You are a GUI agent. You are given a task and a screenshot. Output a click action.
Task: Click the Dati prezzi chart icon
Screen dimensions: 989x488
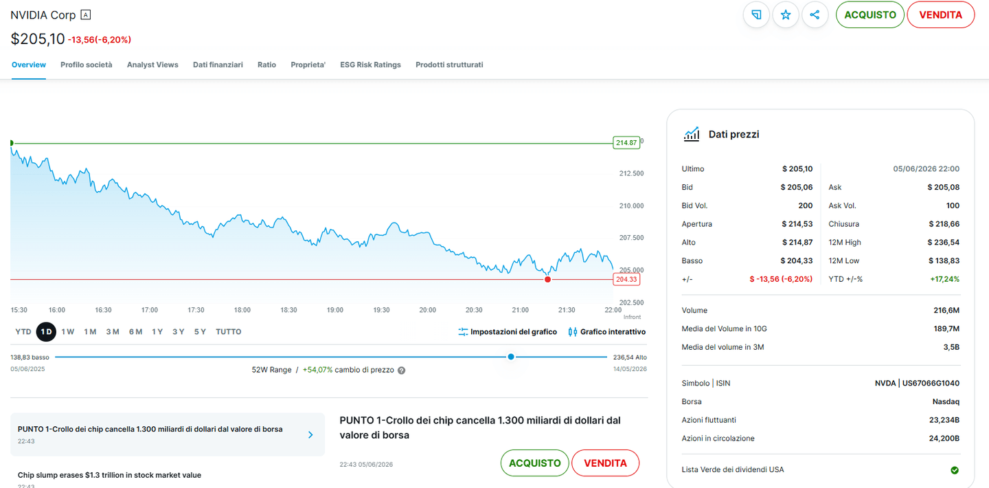[x=691, y=134]
